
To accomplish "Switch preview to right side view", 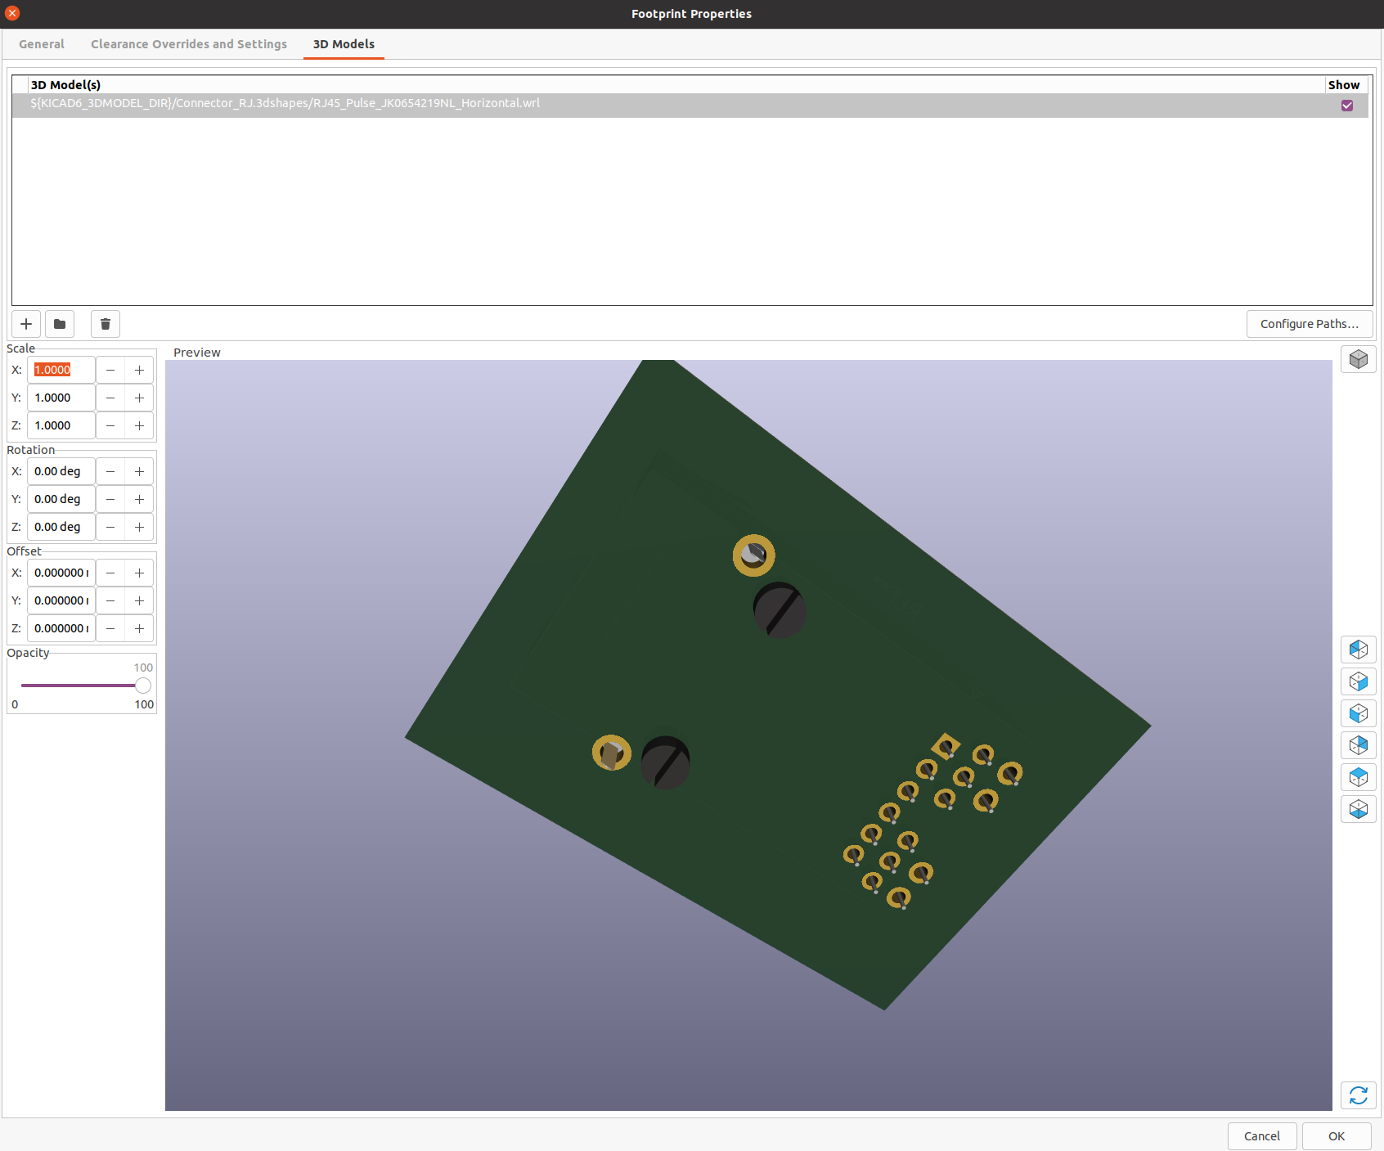I will pos(1358,681).
